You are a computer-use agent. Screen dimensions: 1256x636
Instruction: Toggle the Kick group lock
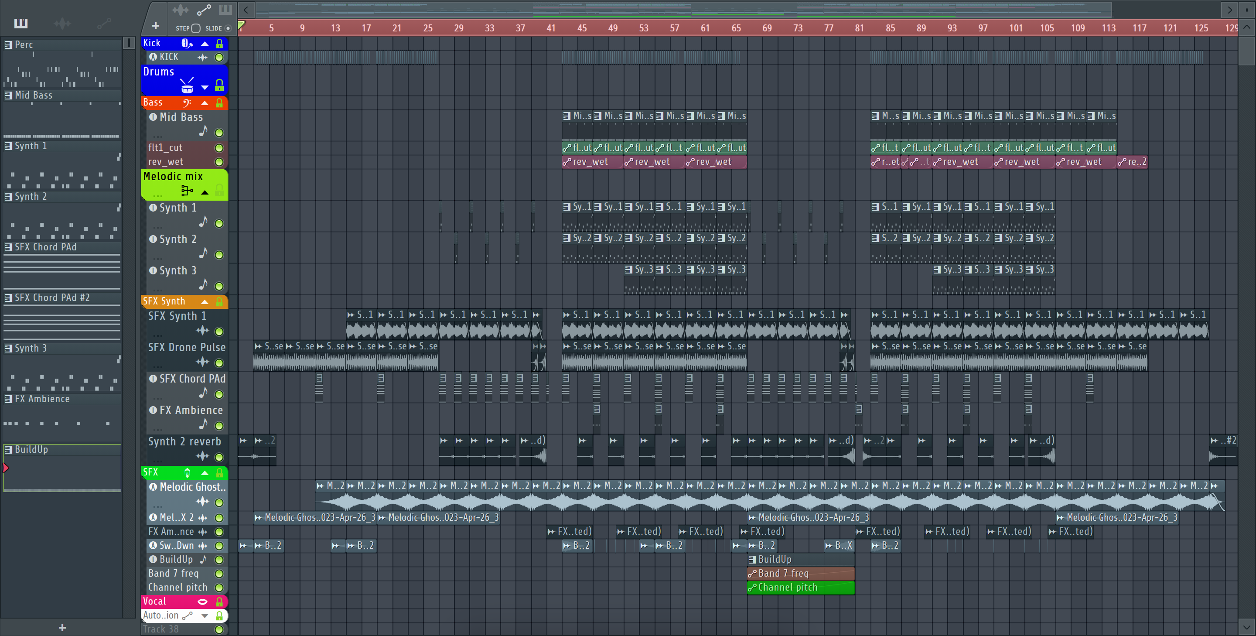click(219, 44)
